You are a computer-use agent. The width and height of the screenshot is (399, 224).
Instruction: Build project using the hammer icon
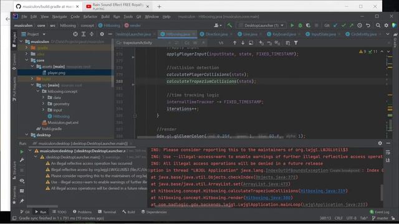[x=229, y=26]
